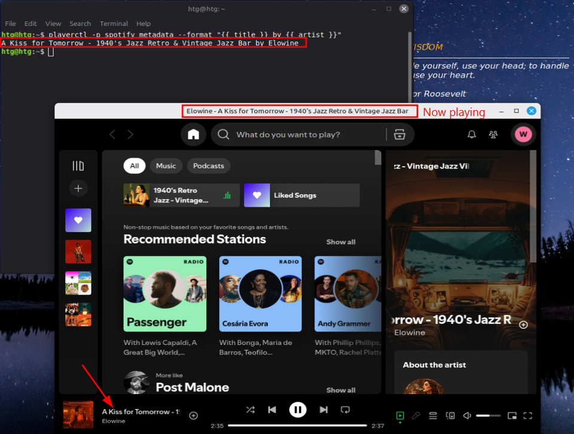Go forward with the right arrow
The width and height of the screenshot is (574, 434).
pyautogui.click(x=130, y=135)
